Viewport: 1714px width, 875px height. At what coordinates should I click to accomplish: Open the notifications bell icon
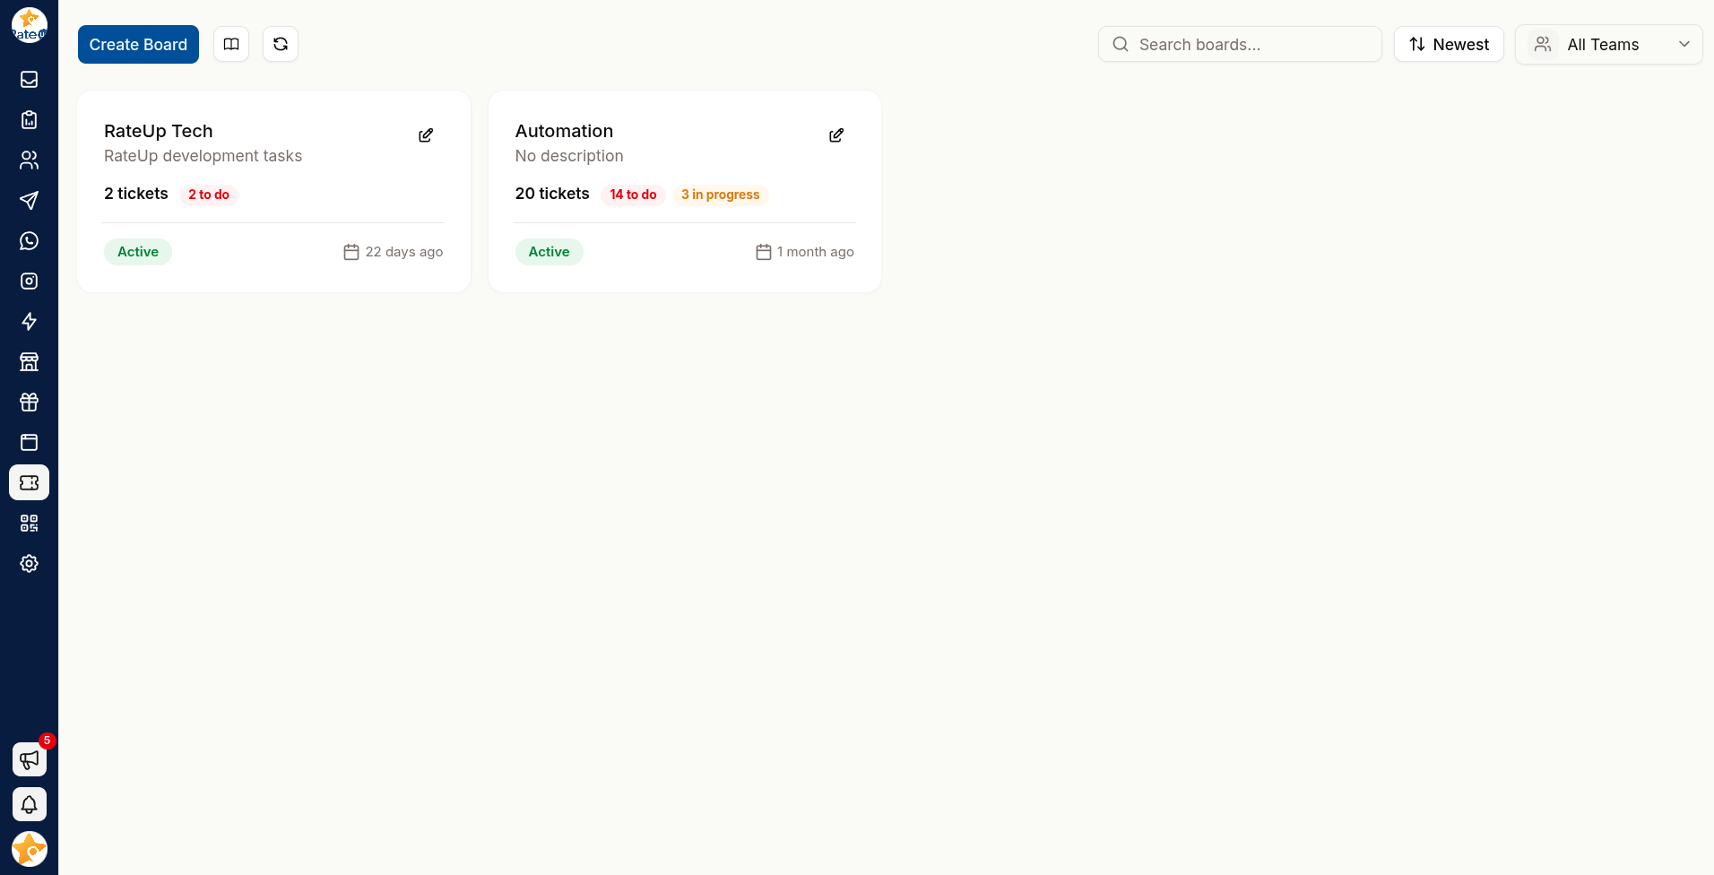[30, 804]
